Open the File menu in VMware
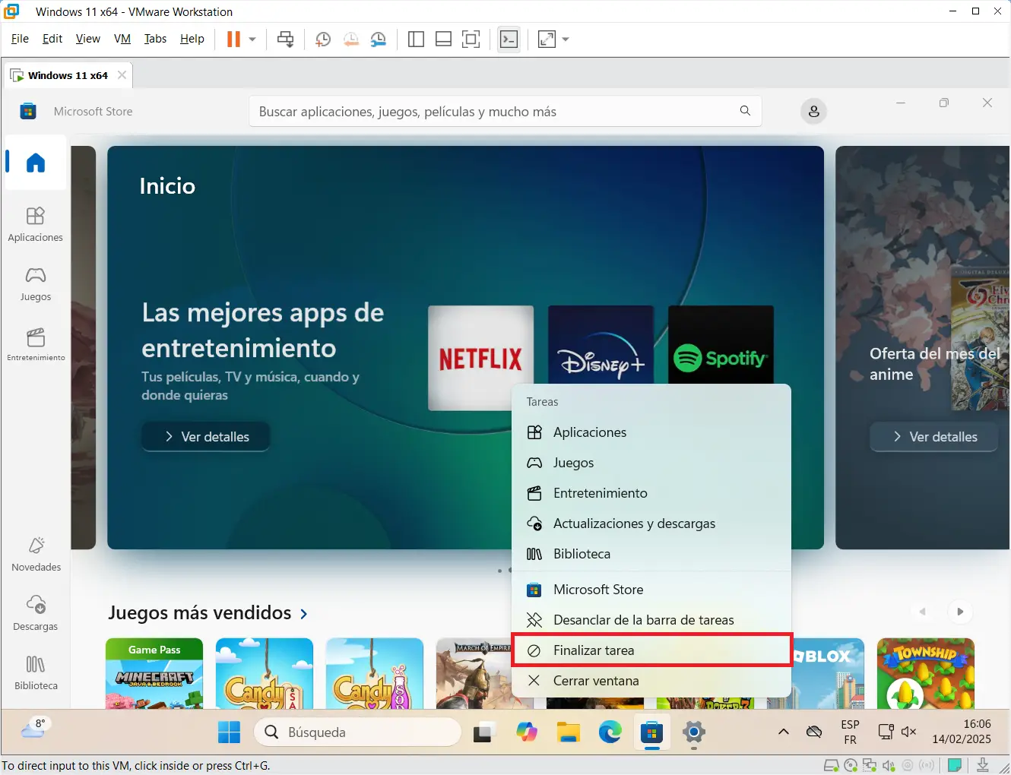Screen dimensions: 1011x775 [x=20, y=39]
